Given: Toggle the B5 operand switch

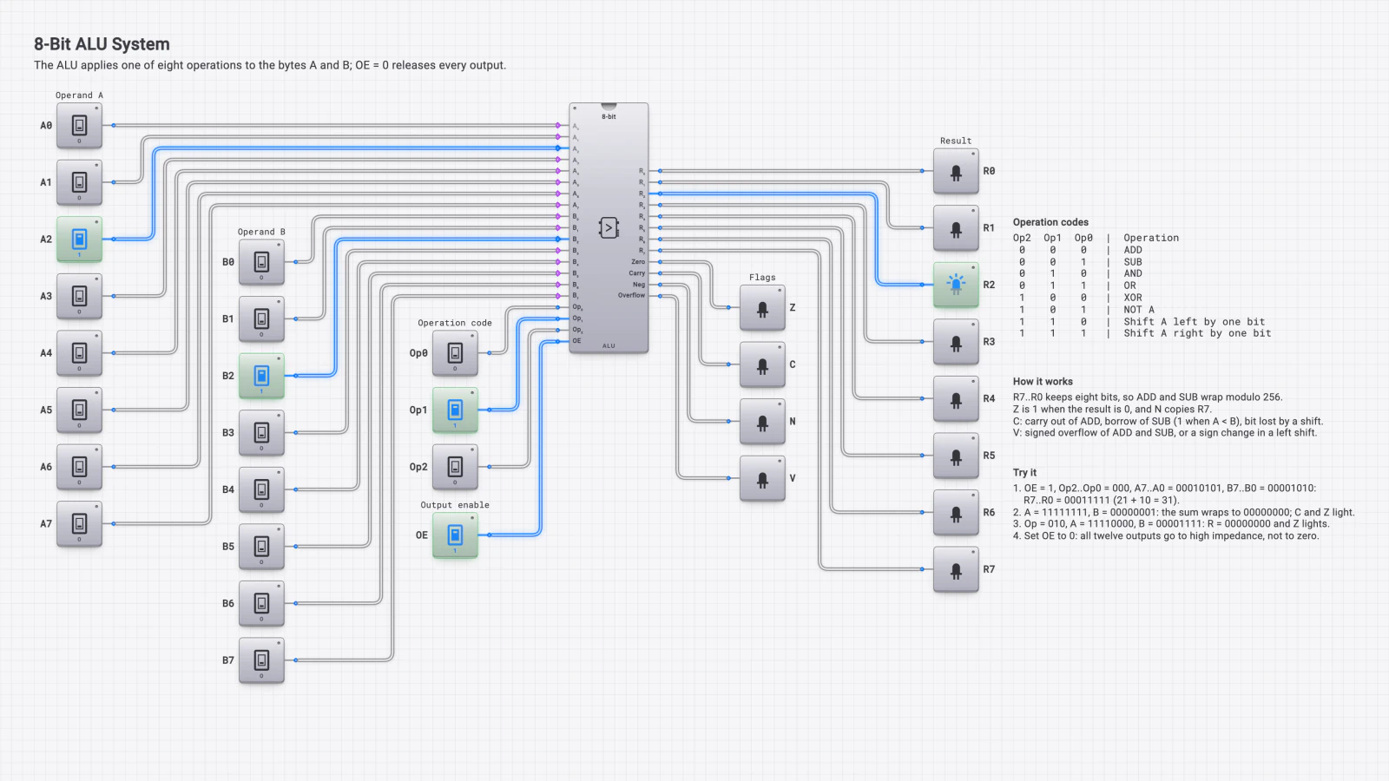Looking at the screenshot, I should (x=261, y=547).
